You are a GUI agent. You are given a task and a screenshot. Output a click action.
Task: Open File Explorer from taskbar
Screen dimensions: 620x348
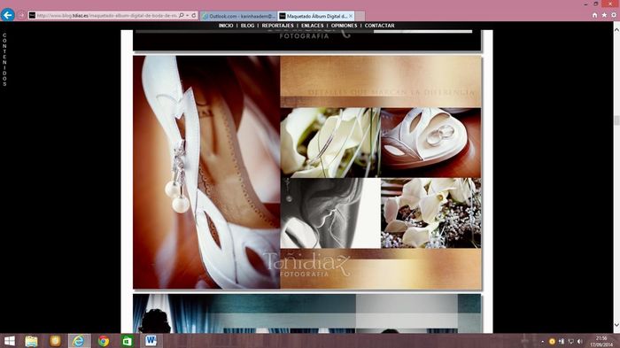coord(31,341)
